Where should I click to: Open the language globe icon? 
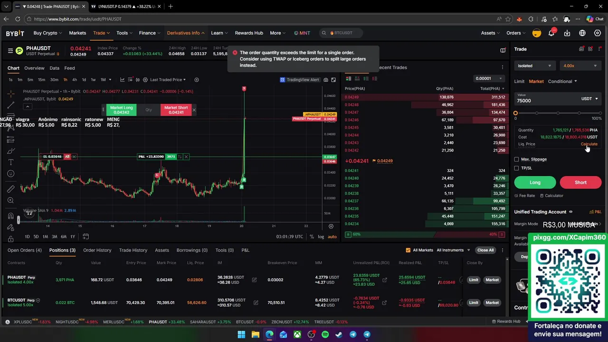tap(582, 33)
